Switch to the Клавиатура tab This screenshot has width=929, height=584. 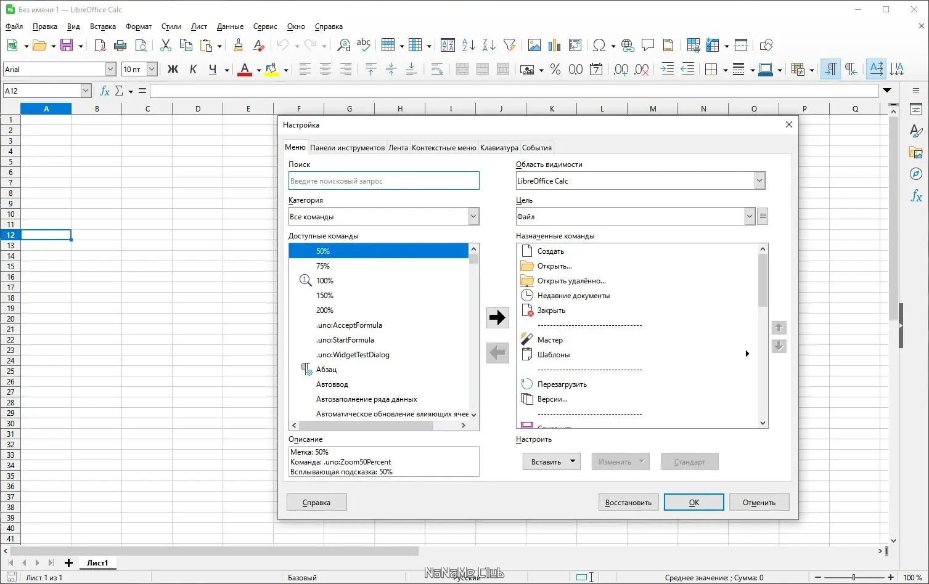tap(499, 148)
